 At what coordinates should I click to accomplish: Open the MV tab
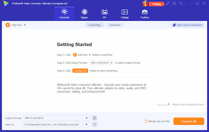pyautogui.click(x=104, y=14)
